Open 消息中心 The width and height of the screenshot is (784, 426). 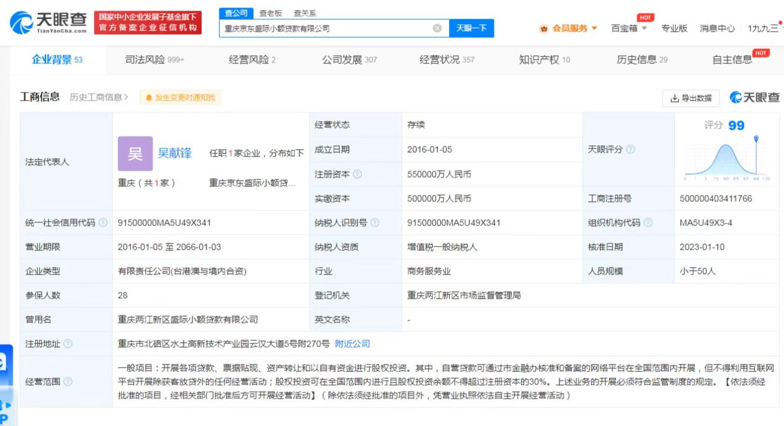point(717,28)
